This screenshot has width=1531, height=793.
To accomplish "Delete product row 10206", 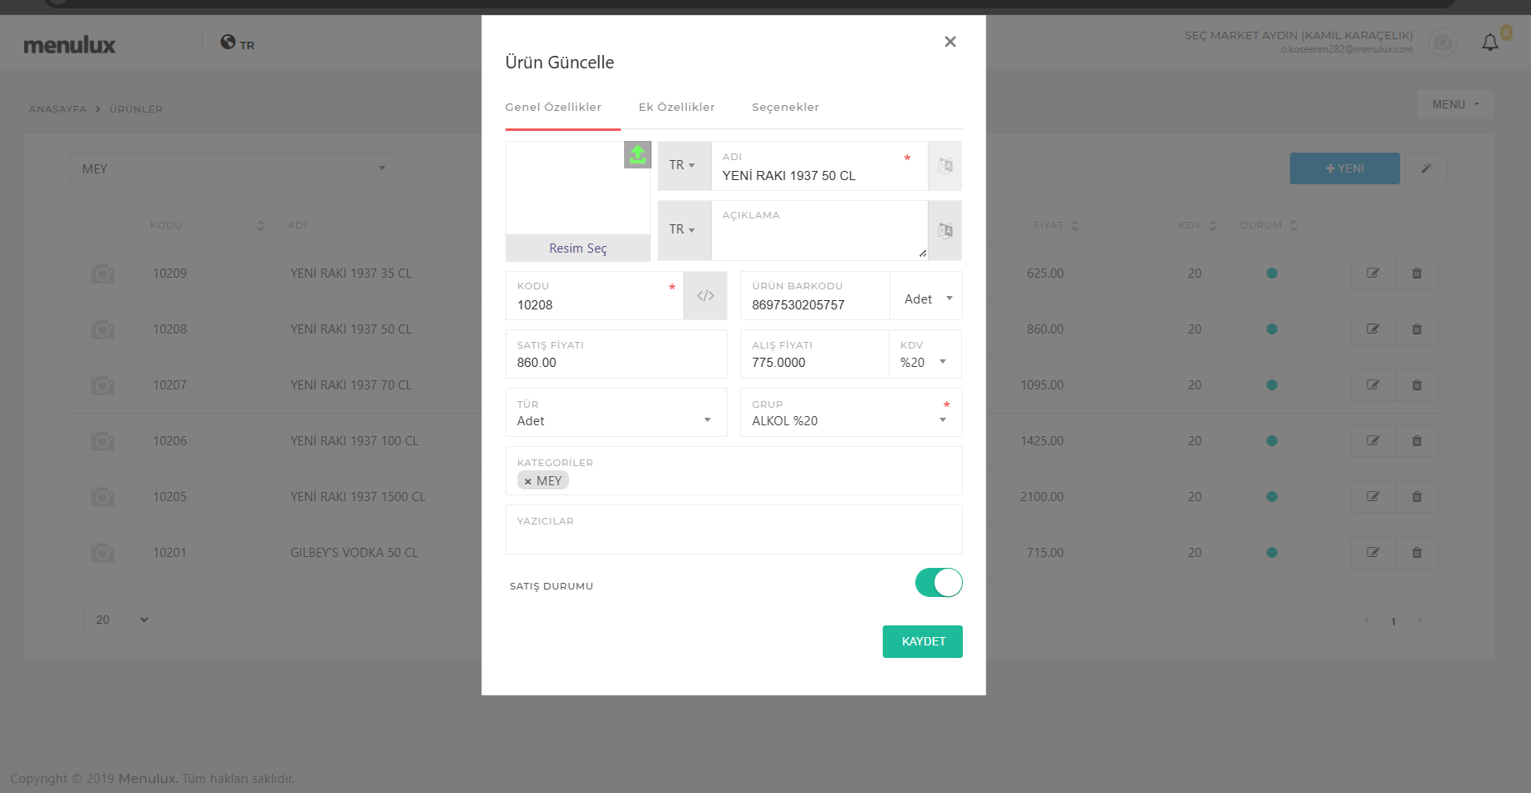I will (1417, 441).
